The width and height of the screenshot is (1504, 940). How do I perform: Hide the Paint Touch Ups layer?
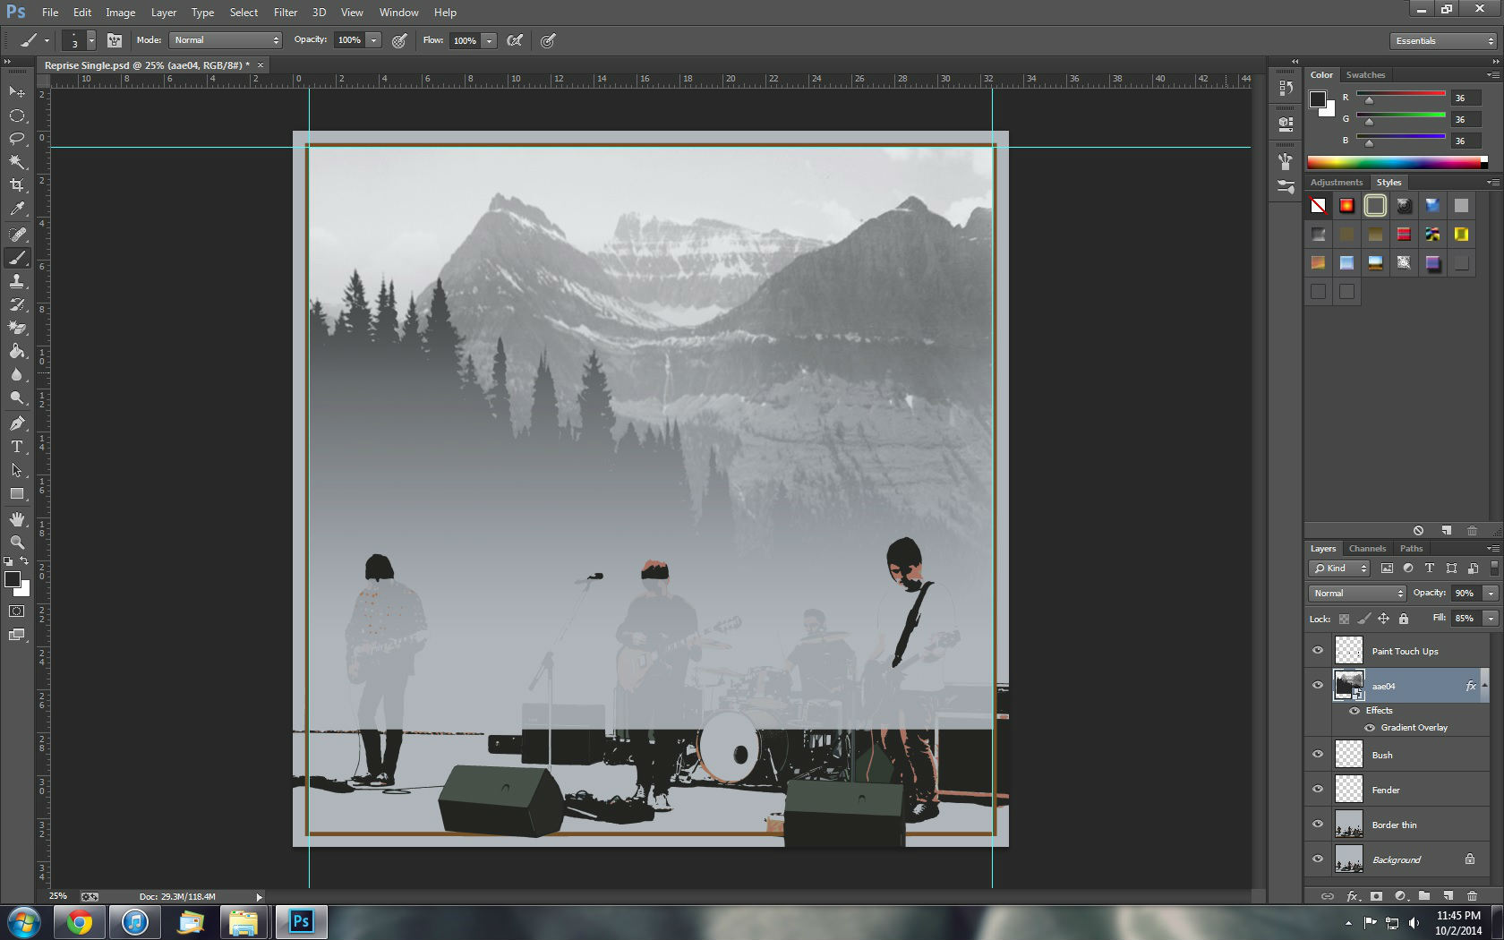[1318, 651]
